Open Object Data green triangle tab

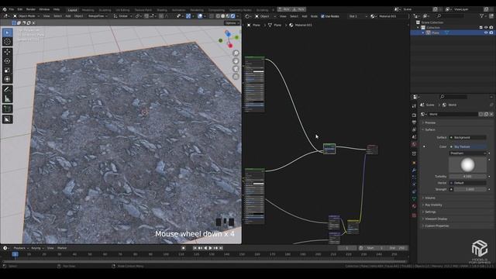coord(414,198)
